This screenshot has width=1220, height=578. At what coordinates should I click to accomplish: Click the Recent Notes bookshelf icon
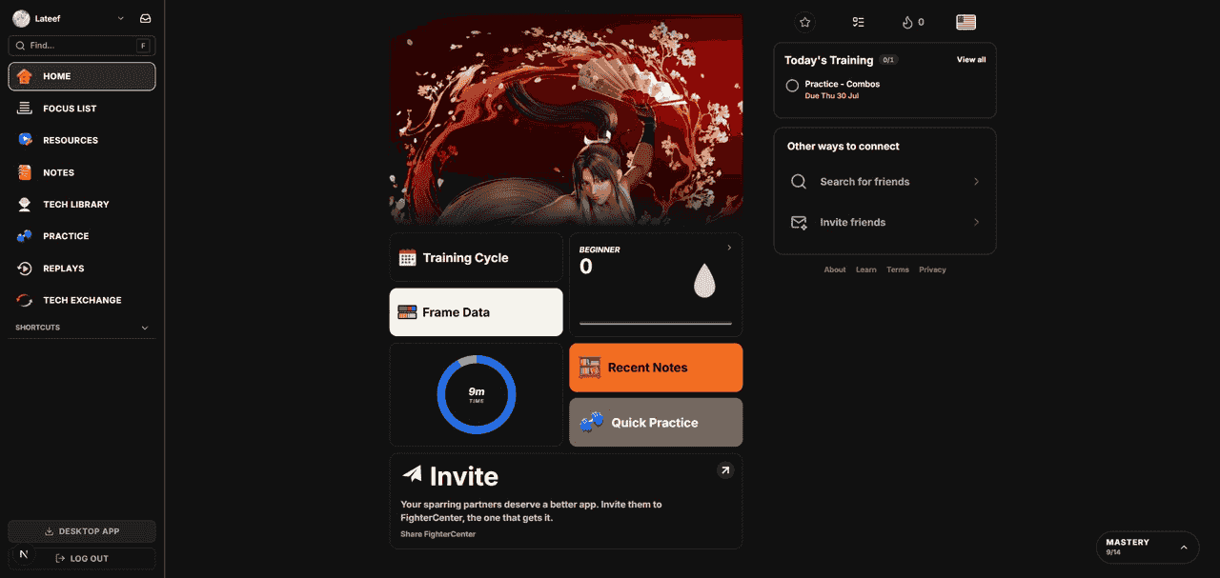pyautogui.click(x=590, y=368)
